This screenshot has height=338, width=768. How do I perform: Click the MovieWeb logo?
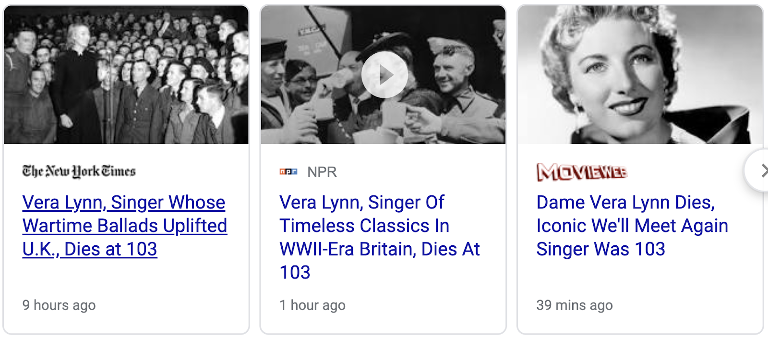(582, 171)
